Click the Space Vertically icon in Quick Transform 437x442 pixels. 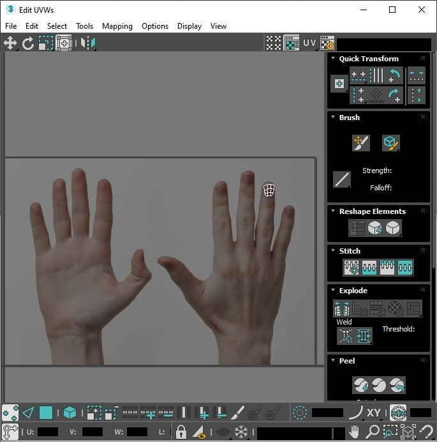[x=417, y=95]
